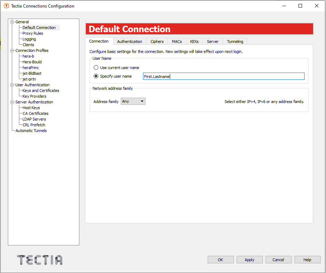Maximize the Tectia configuration window

pyautogui.click(x=300, y=6)
